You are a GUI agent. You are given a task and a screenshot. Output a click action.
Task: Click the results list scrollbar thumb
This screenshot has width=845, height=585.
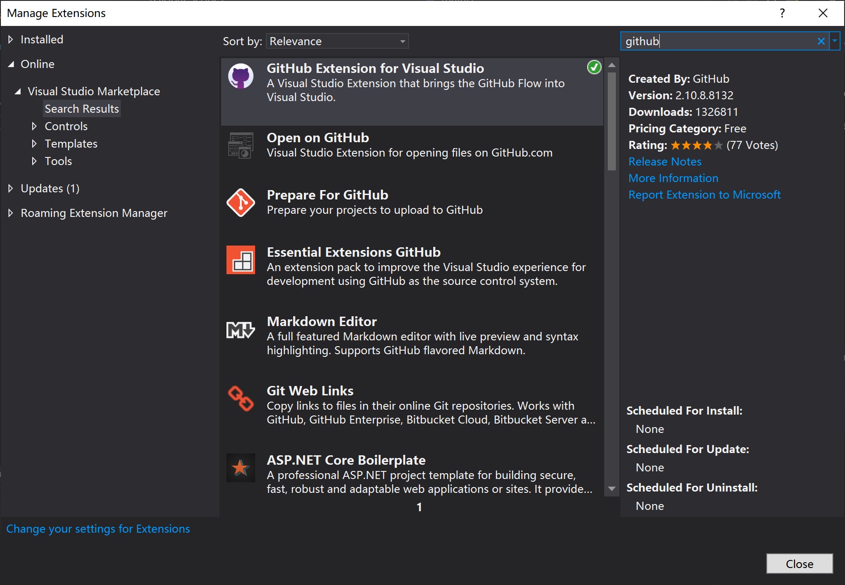(612, 121)
